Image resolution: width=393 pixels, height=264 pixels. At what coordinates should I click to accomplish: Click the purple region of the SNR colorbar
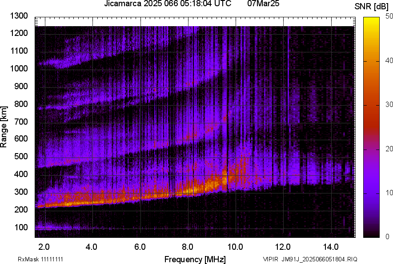371,191
